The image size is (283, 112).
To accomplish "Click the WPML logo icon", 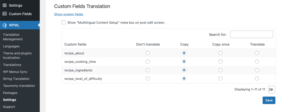I will 5,25.
